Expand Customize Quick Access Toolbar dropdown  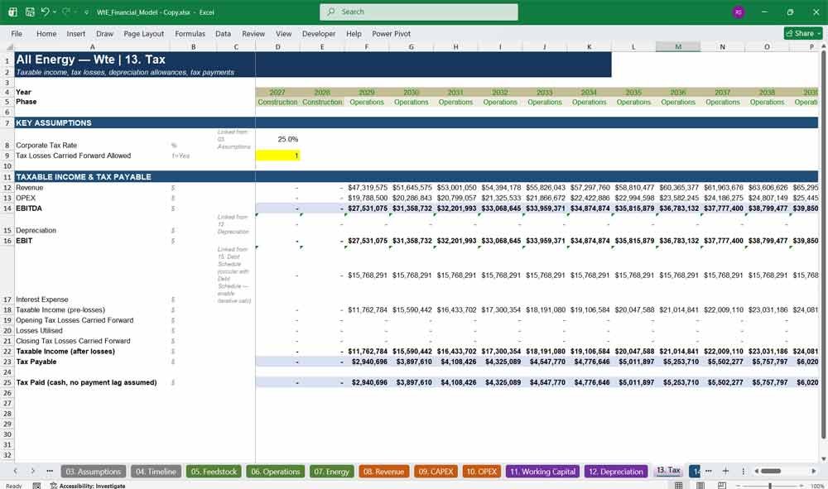pos(86,12)
